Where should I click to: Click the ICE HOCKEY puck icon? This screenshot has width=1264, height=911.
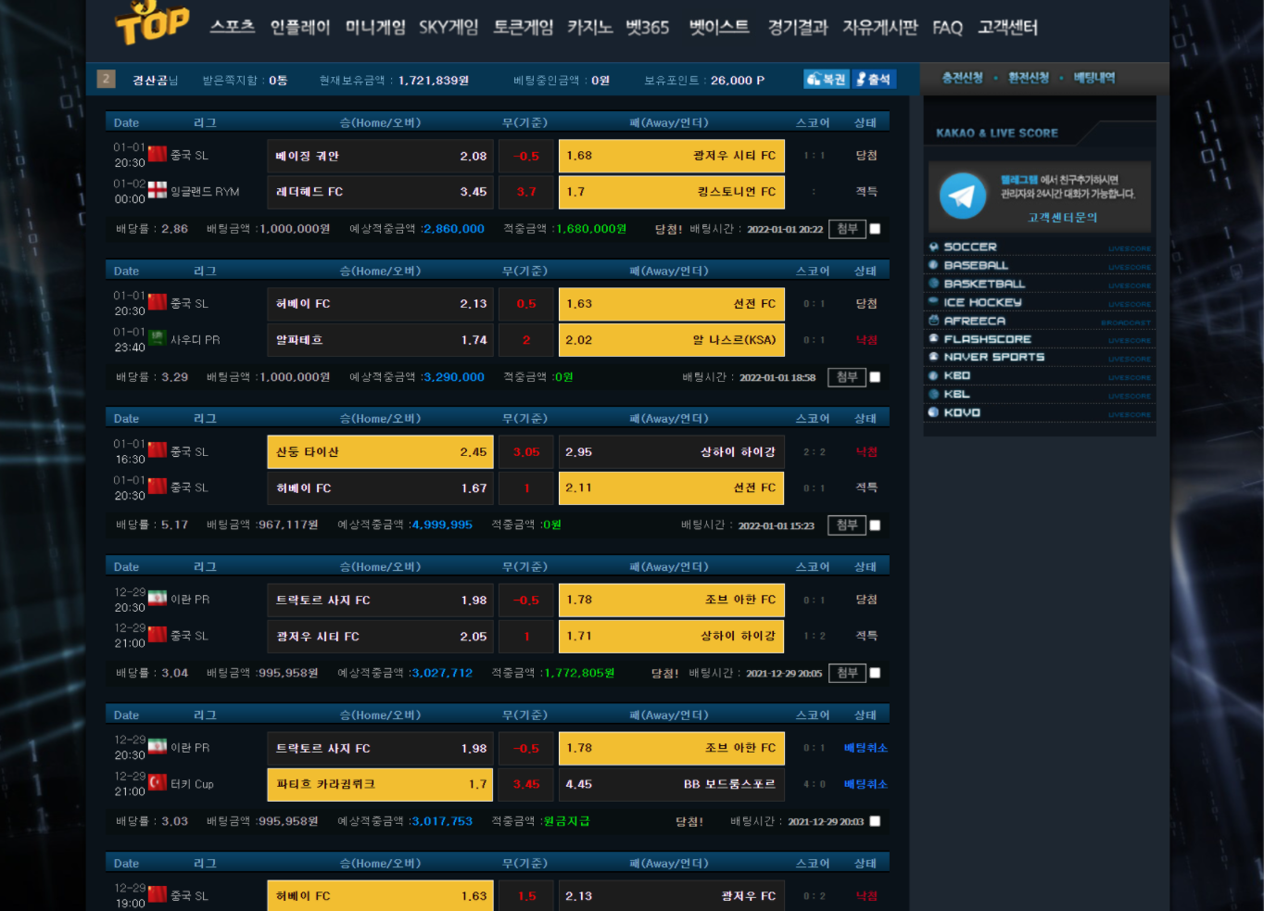(934, 302)
